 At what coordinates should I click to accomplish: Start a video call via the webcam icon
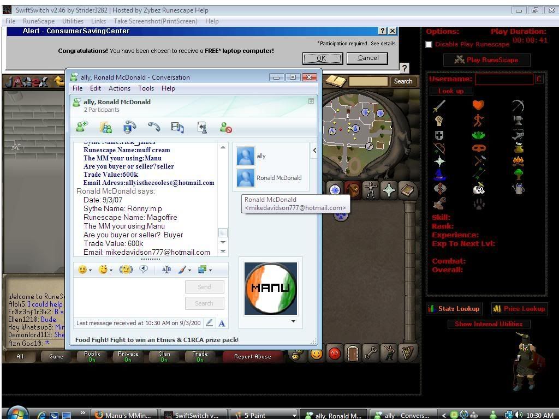pos(129,127)
